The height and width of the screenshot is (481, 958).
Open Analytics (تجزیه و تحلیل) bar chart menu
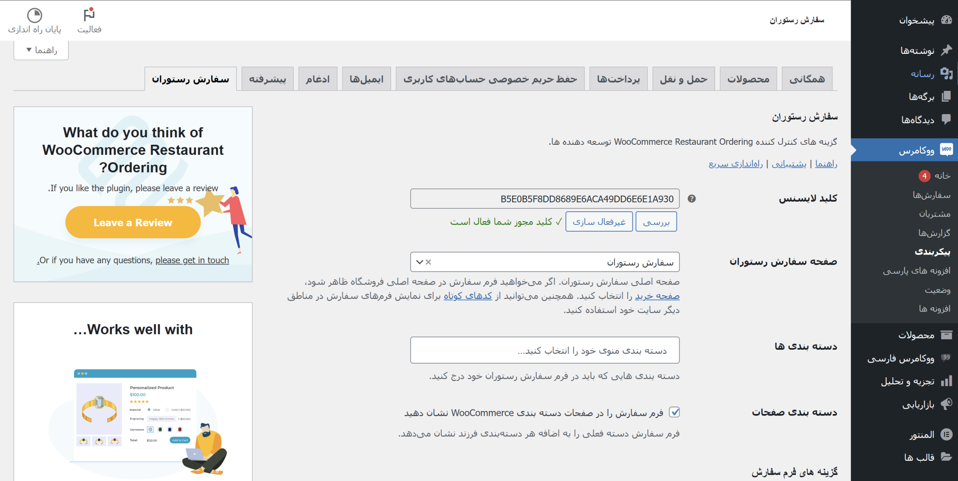[946, 381]
